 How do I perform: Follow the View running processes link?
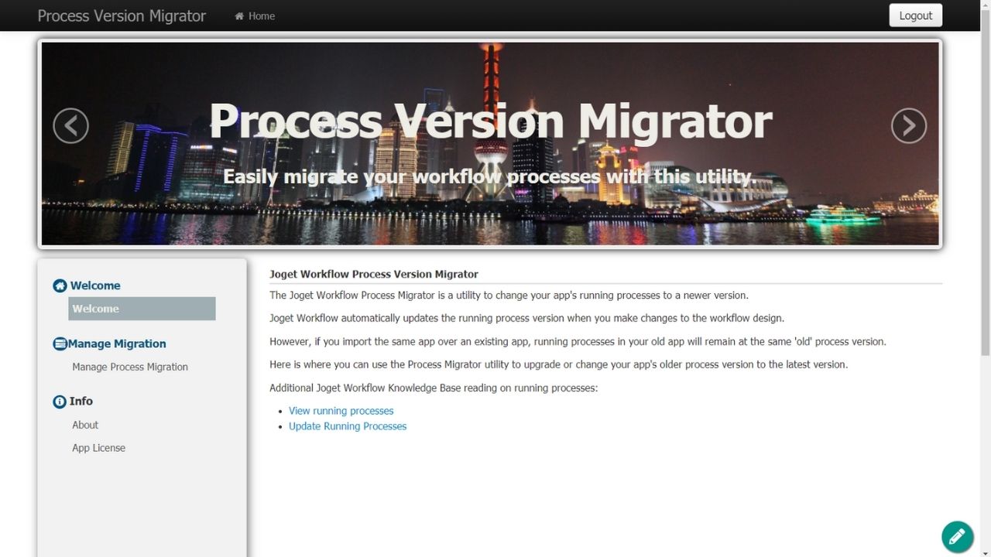point(341,411)
